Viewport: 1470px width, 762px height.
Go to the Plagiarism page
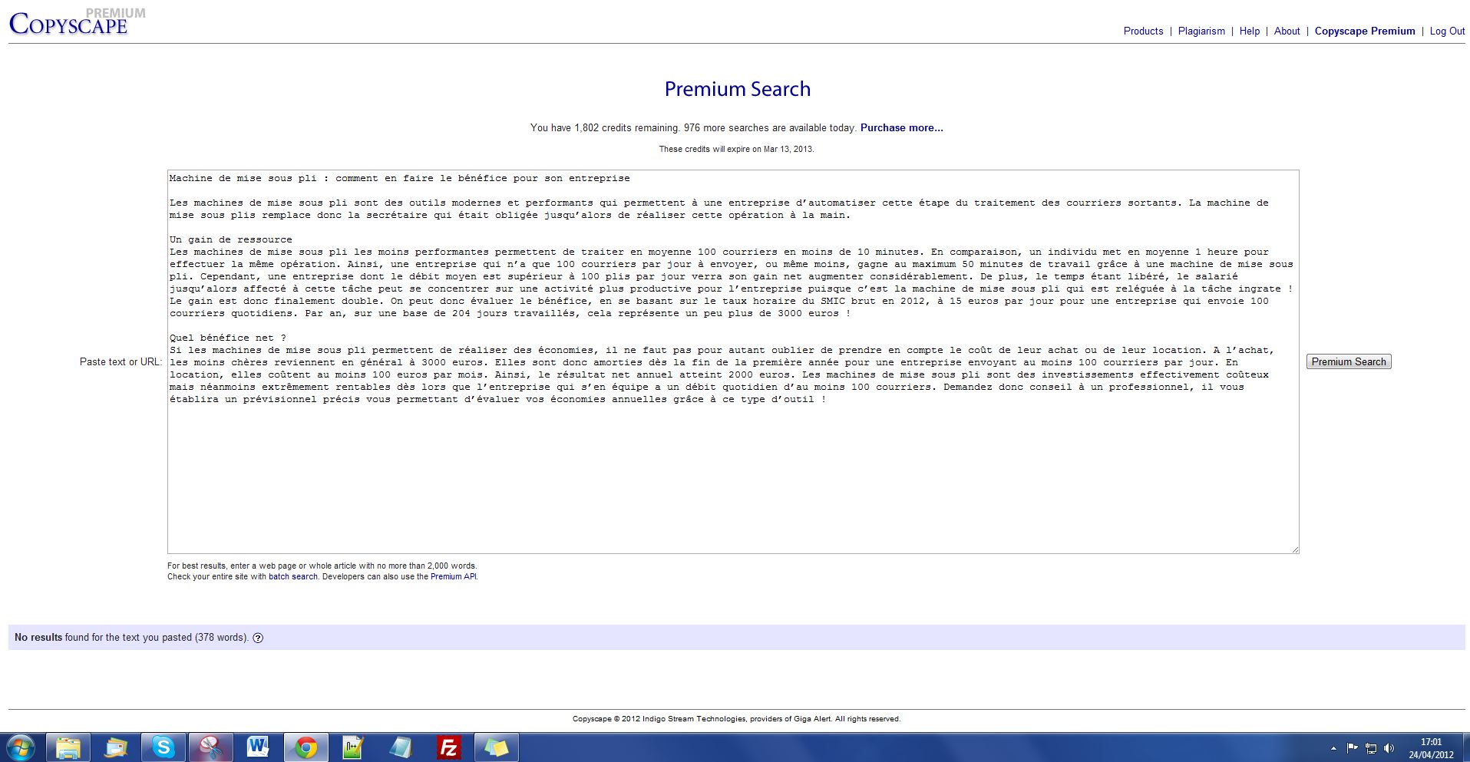[x=1201, y=31]
